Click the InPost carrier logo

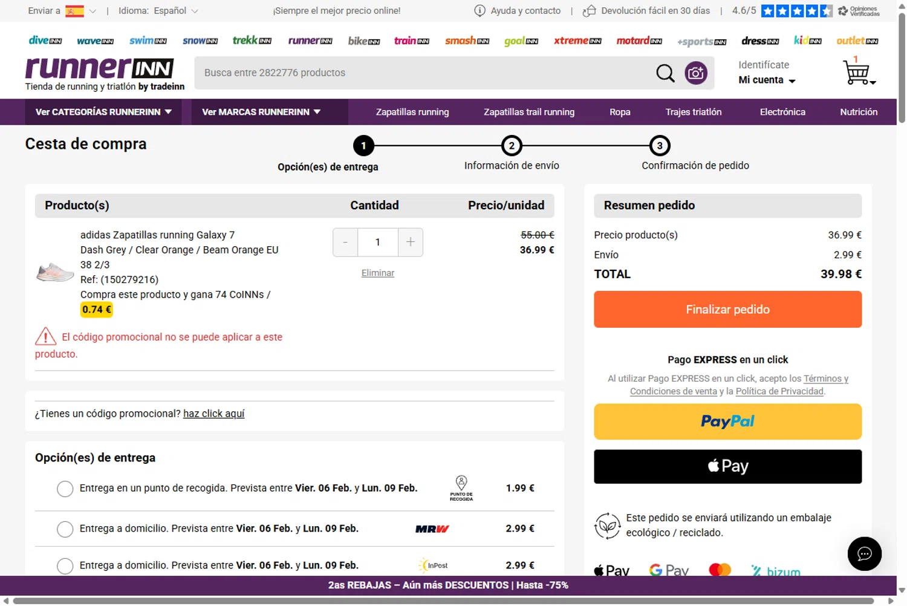[433, 565]
